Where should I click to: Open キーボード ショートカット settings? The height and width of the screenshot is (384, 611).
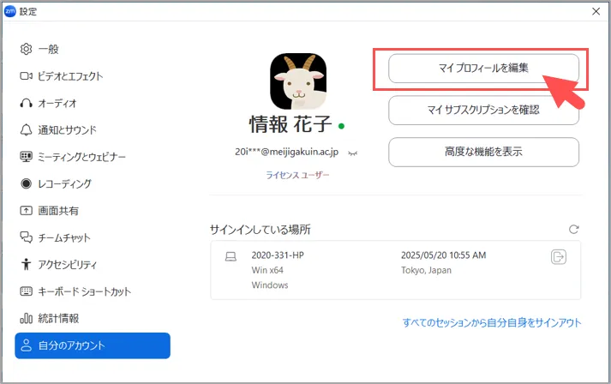click(84, 291)
